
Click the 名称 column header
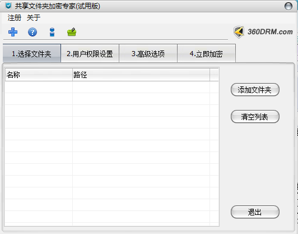pyautogui.click(x=39, y=75)
